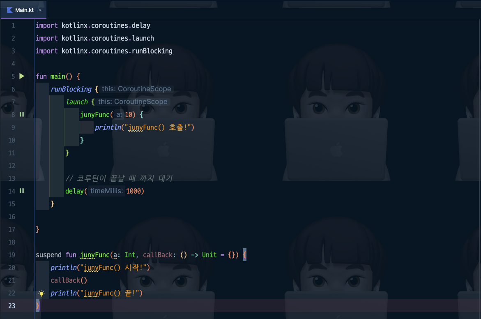Click the callBack() invocation on line 21
The height and width of the screenshot is (319, 481).
click(69, 280)
